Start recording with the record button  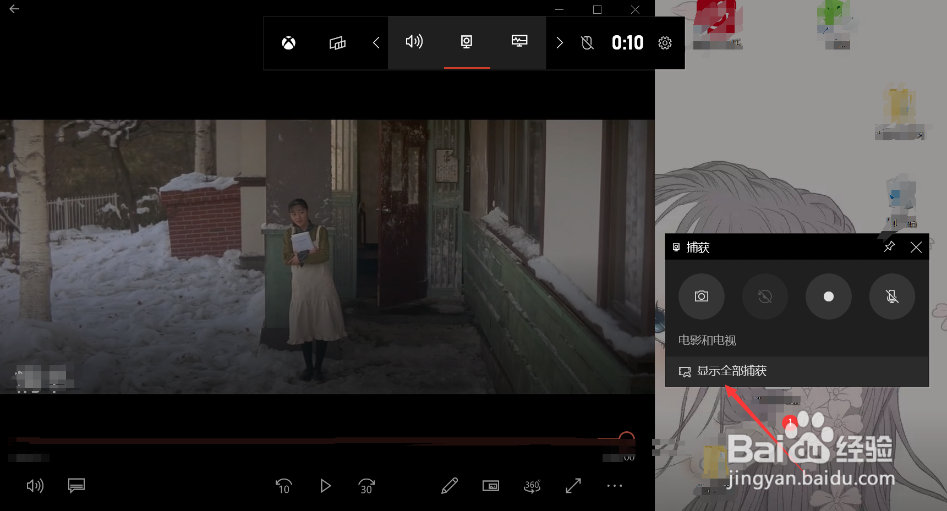pyautogui.click(x=829, y=296)
